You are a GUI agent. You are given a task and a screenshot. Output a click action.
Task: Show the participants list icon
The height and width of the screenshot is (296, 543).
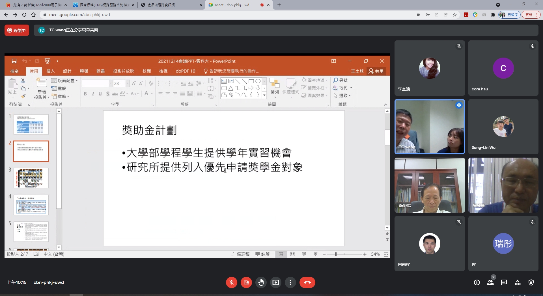pyautogui.click(x=490, y=282)
